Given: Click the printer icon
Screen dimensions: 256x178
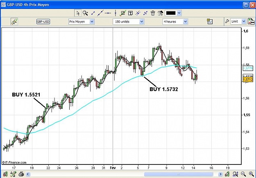Looking at the screenshot, I should pyautogui.click(x=21, y=174).
